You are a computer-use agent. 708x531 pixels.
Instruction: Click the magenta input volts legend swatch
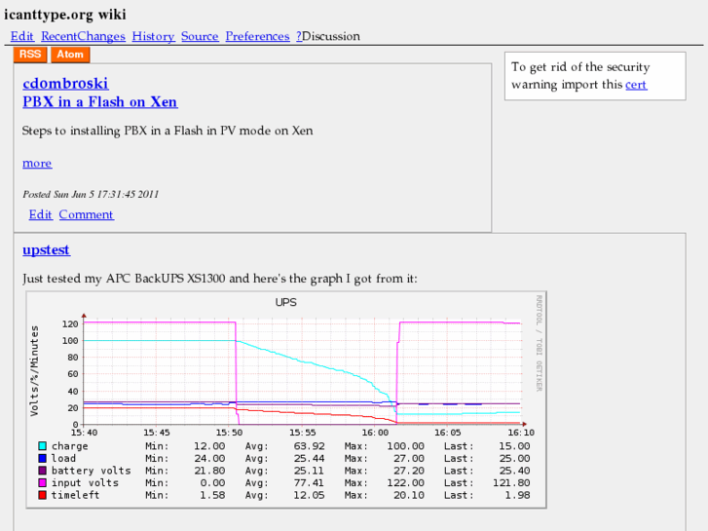click(43, 482)
